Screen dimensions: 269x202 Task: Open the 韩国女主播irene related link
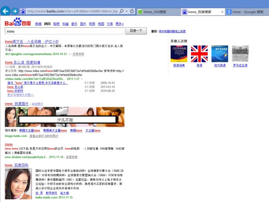30,130
